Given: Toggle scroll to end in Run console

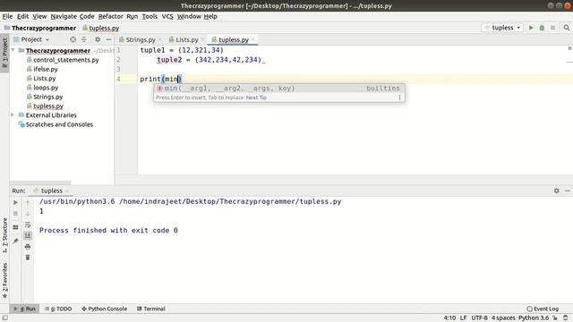Looking at the screenshot, I should pos(28,235).
